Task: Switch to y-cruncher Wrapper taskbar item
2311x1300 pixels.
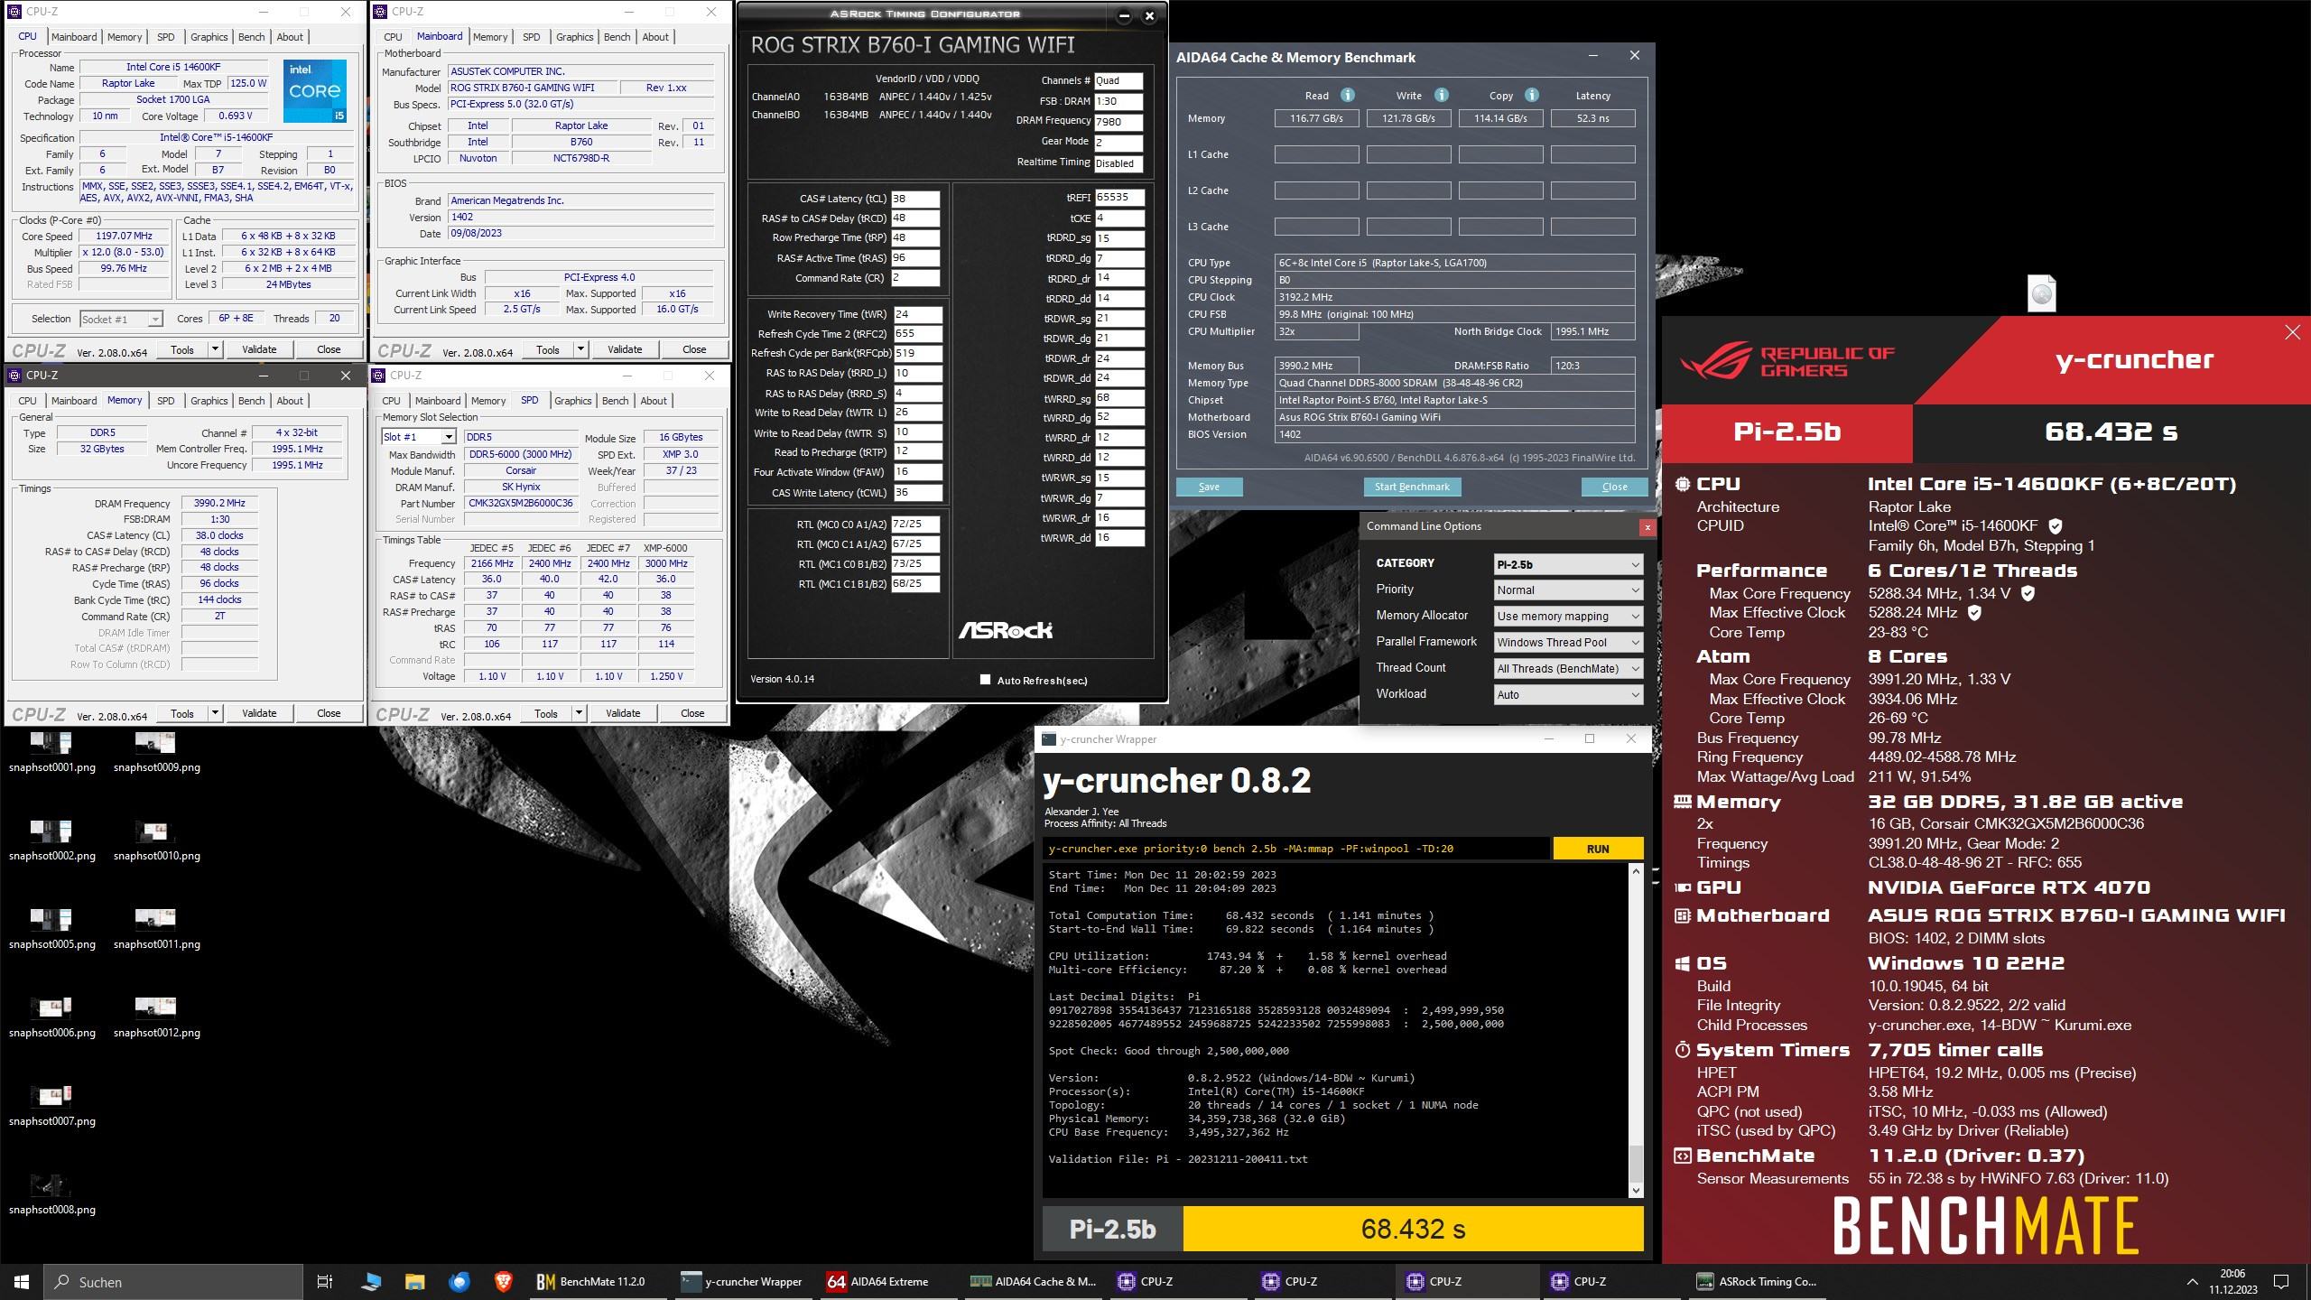Action: click(x=742, y=1281)
